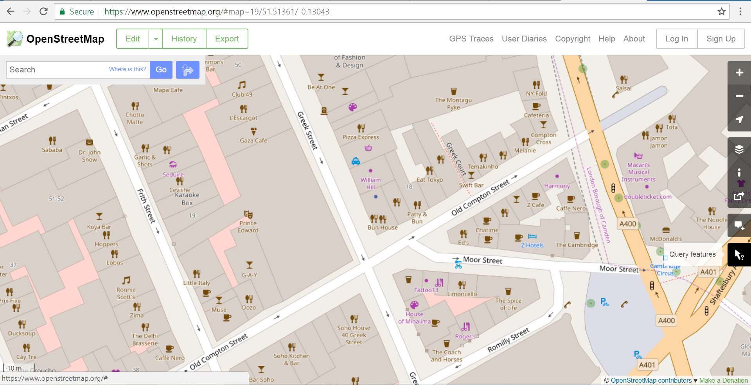Expand the Edit dropdown arrow
The width and height of the screenshot is (751, 385).
pos(156,39)
